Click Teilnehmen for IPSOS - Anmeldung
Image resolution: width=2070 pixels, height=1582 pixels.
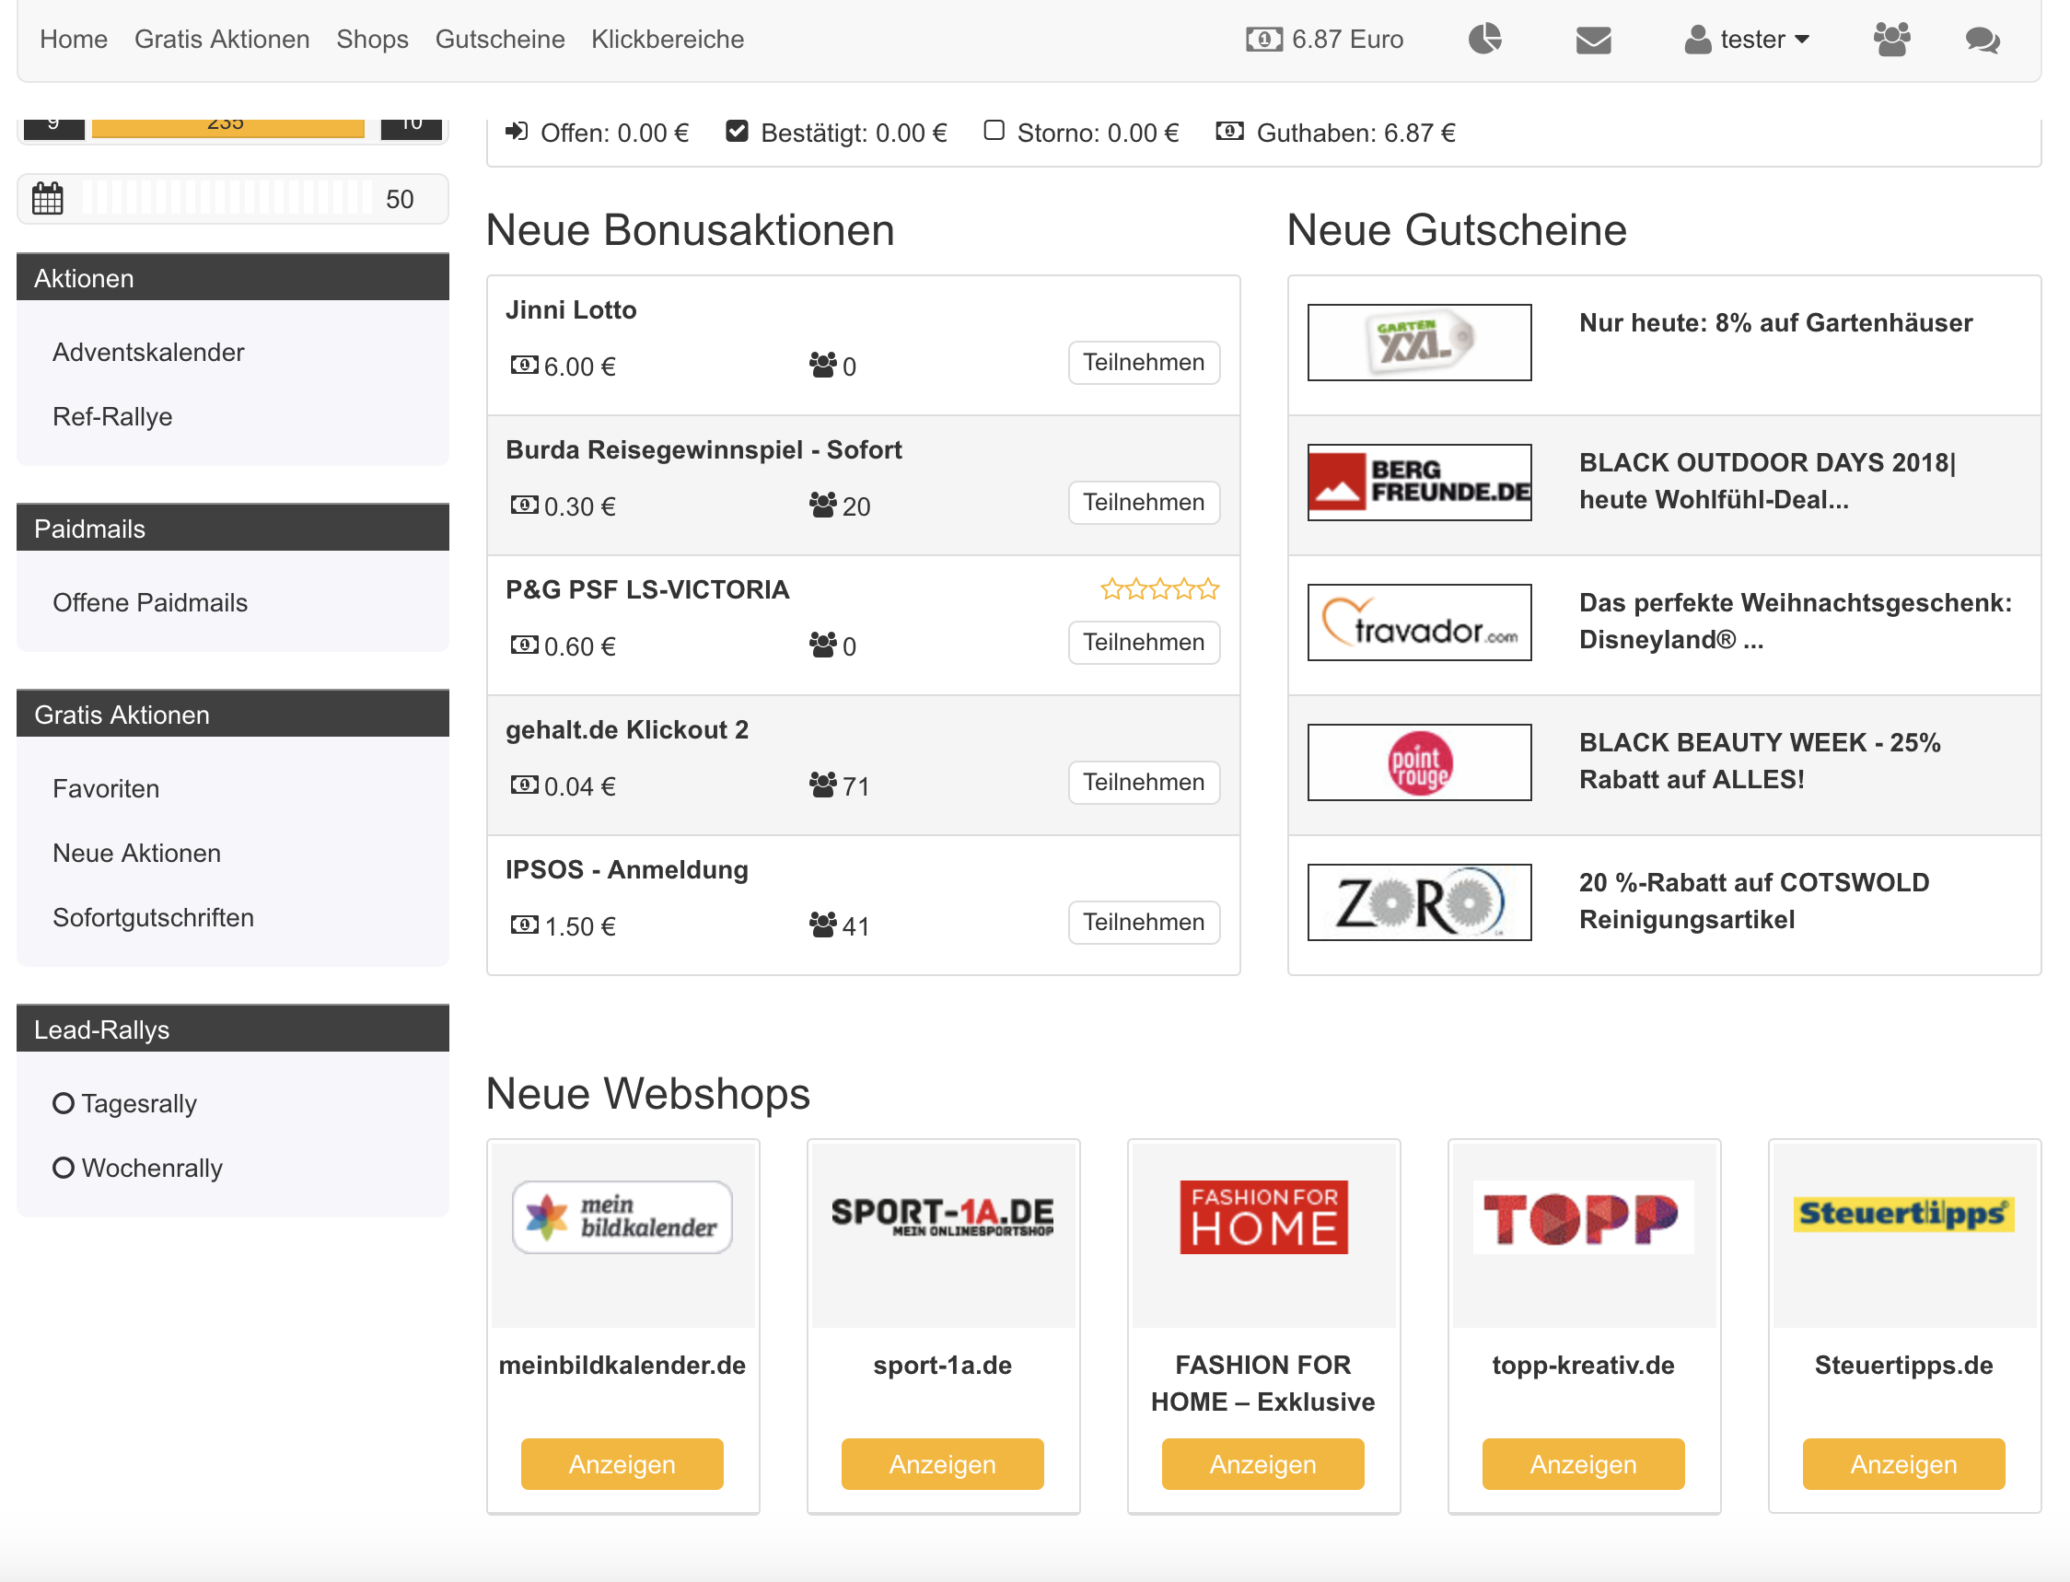[1144, 922]
